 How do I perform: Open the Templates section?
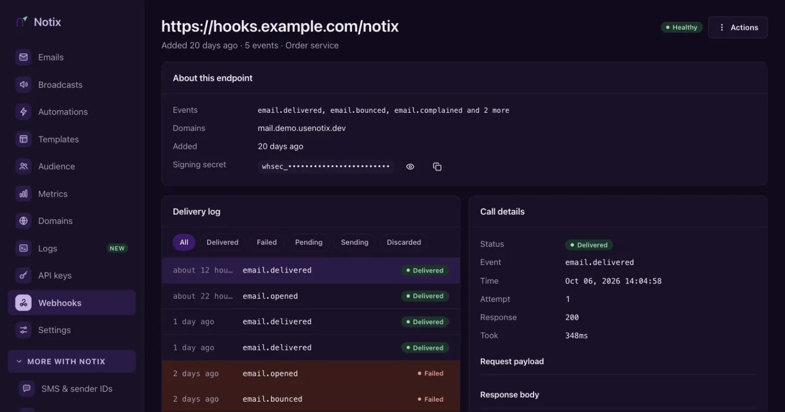71,139
